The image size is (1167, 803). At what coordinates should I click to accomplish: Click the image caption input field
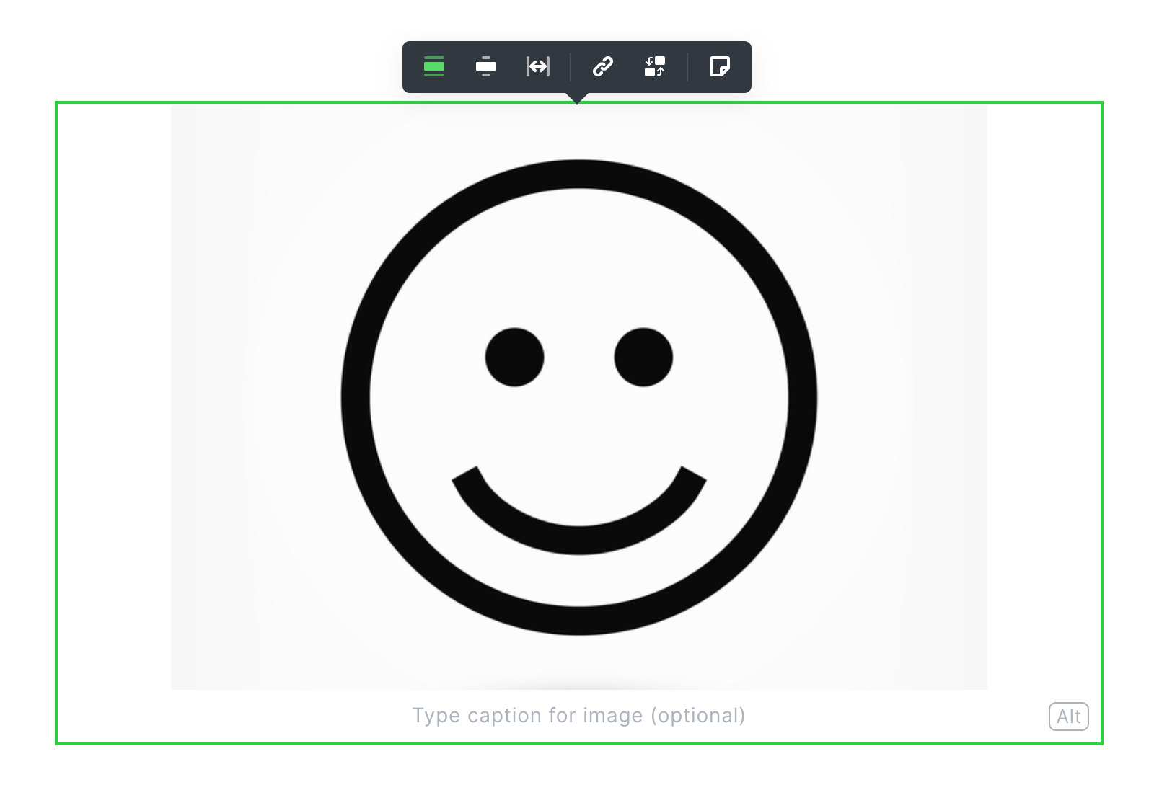[x=578, y=716]
